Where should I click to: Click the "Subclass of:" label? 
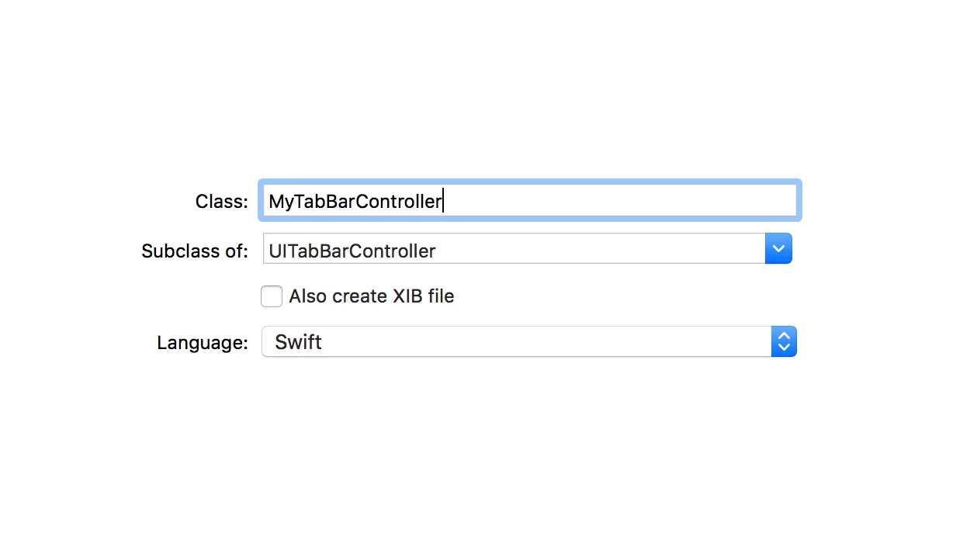coord(194,251)
